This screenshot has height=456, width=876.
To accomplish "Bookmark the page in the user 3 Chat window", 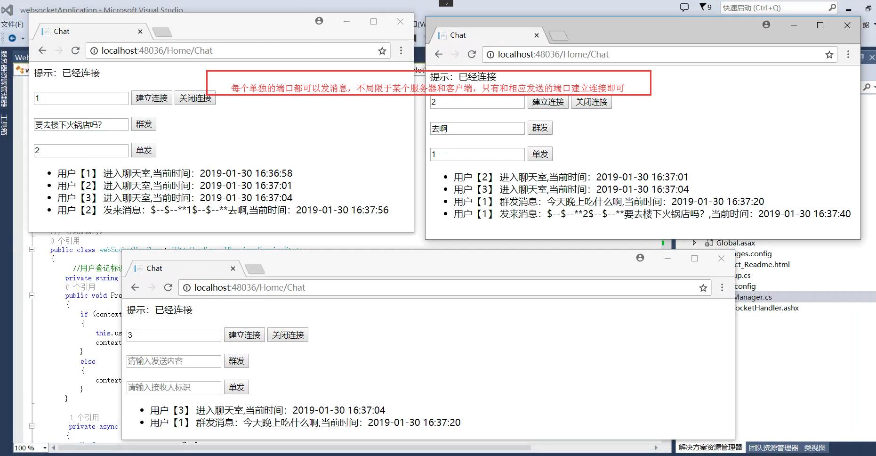I will (703, 288).
